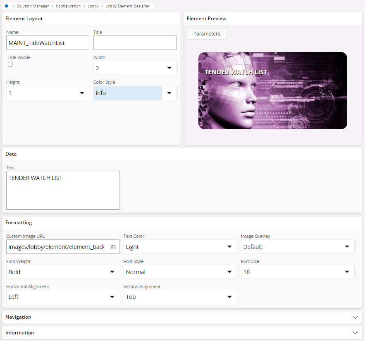
Task: Open the Lobby breadcrumb link
Action: 93,6
